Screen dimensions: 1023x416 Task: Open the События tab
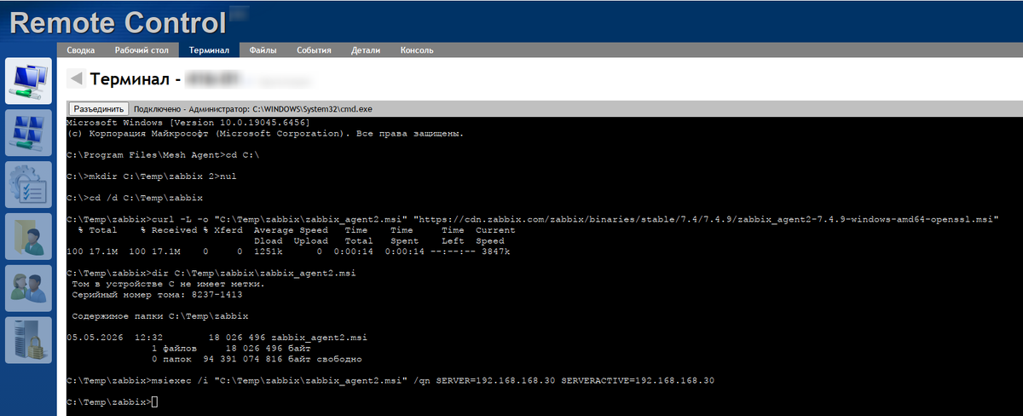point(314,50)
